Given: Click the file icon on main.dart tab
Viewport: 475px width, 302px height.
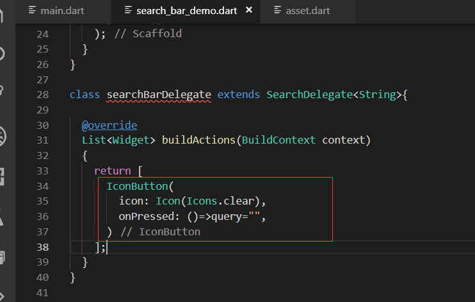Looking at the screenshot, I should 32,10.
